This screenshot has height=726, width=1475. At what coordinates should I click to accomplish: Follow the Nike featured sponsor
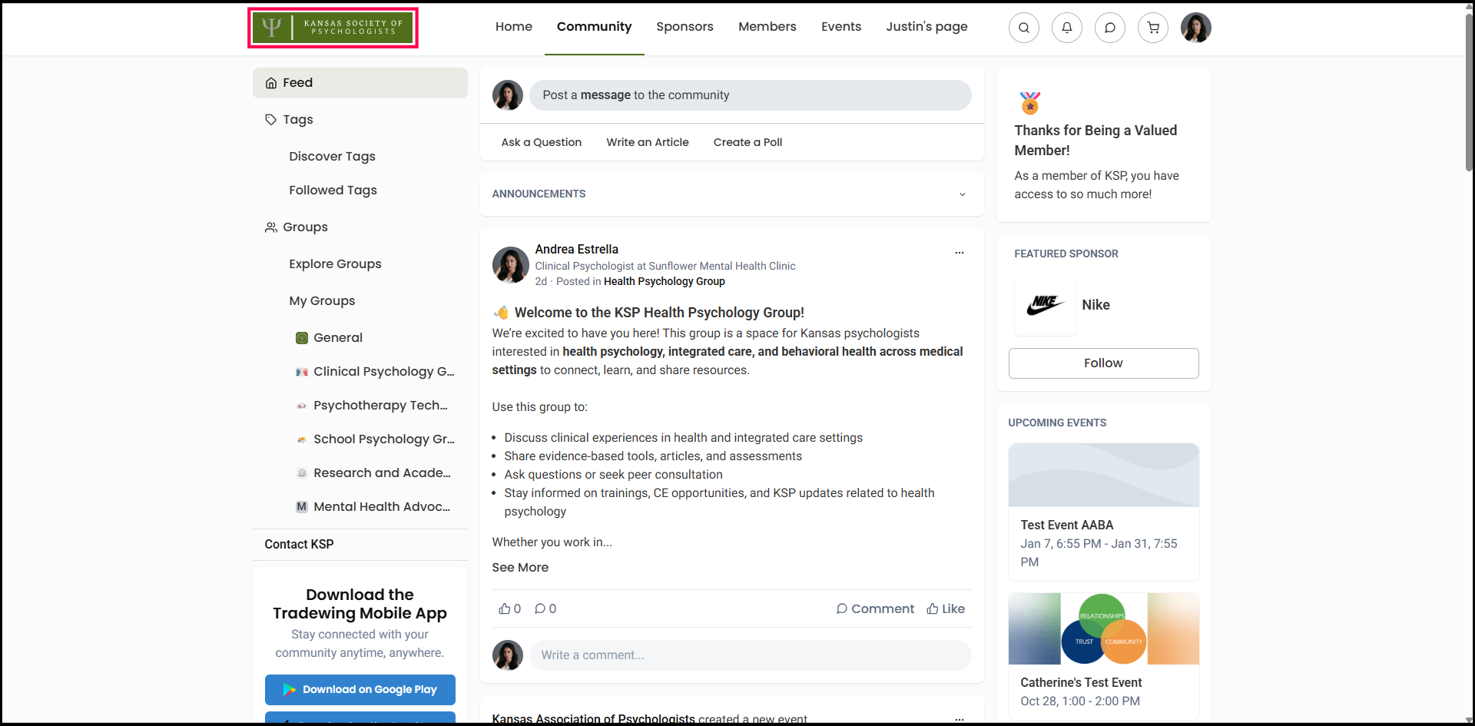1103,363
